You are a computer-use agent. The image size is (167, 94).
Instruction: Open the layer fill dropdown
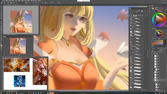tap(165, 52)
